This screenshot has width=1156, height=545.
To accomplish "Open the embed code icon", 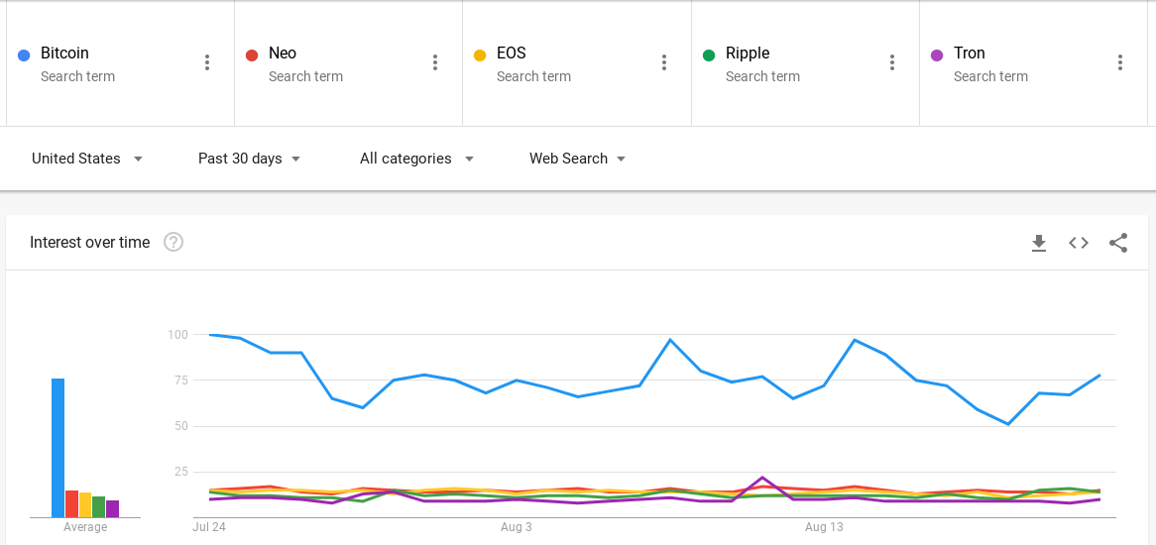I will coord(1079,243).
